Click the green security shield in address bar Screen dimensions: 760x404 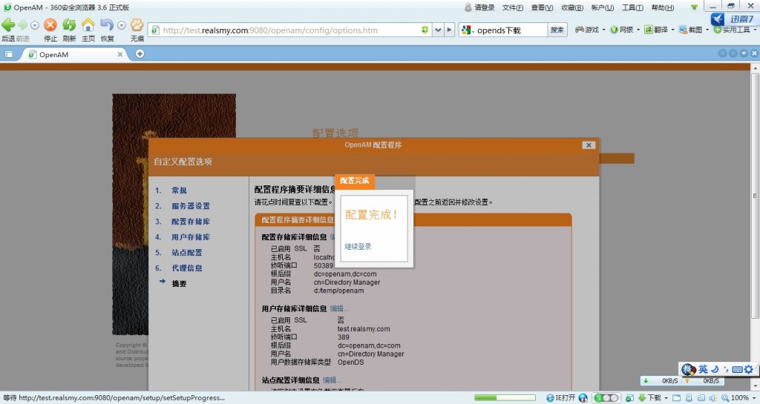pyautogui.click(x=425, y=30)
